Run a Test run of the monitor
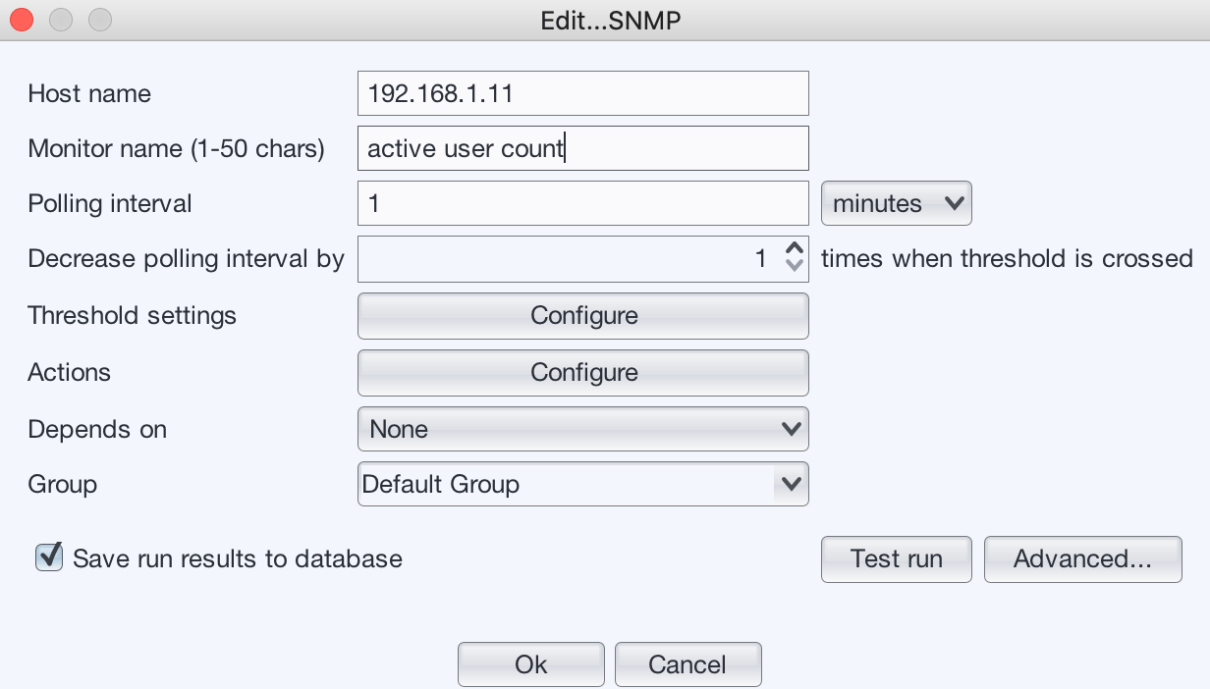The image size is (1210, 689). tap(895, 558)
